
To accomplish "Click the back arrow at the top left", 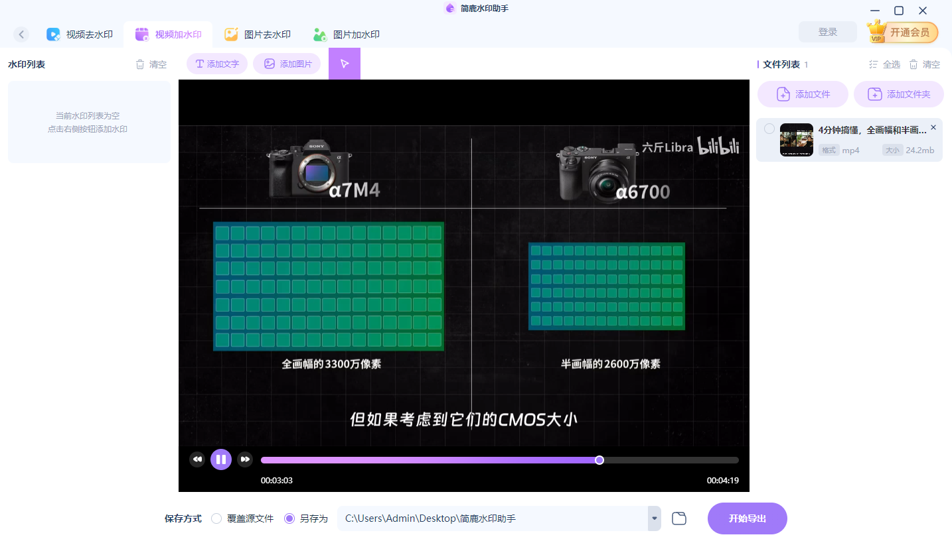I will click(21, 34).
